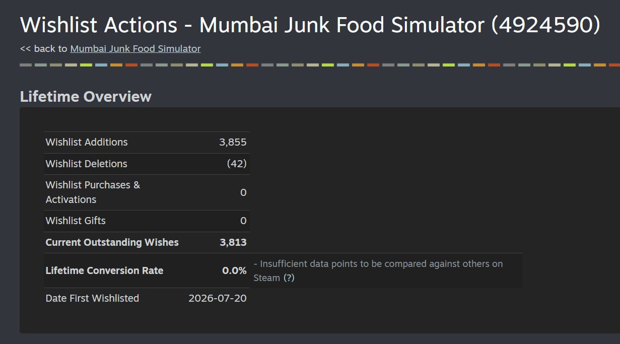
Task: Click the '<< back to' text
Action: 44,49
